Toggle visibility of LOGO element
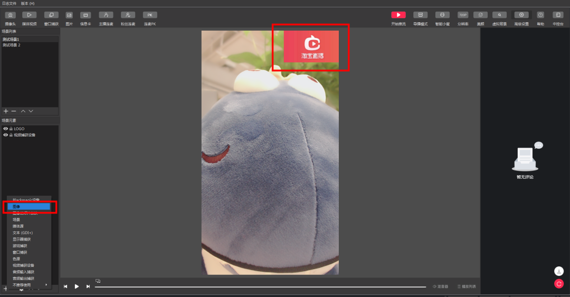This screenshot has height=297, width=570. point(5,129)
